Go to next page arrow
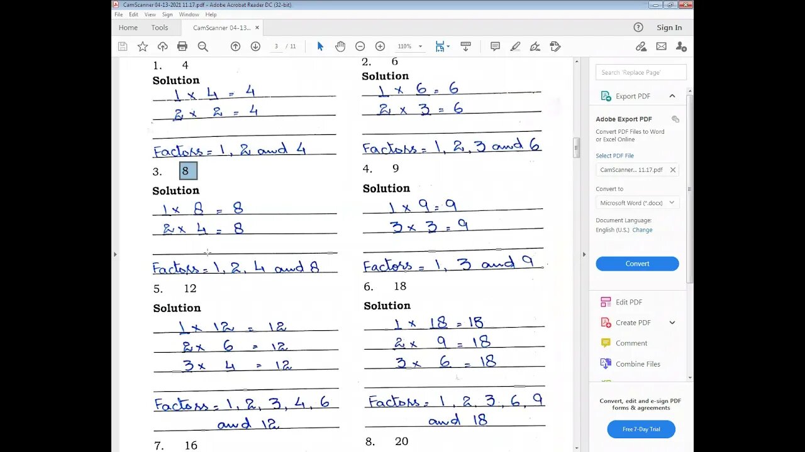This screenshot has width=805, height=452. click(255, 46)
